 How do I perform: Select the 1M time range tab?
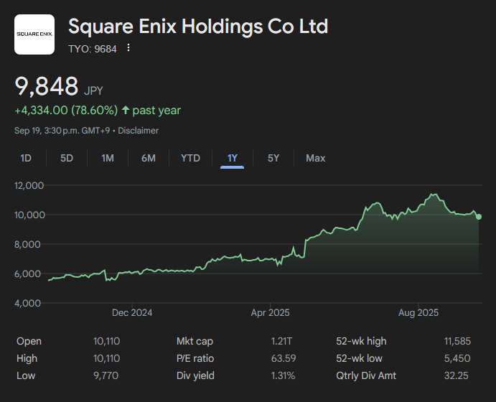[108, 158]
